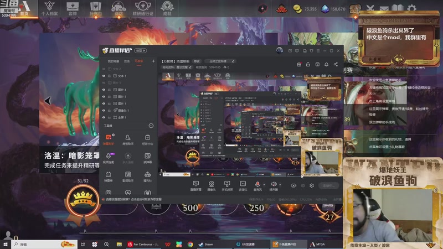This screenshot has width=443, height=249.
Task: Open the 精研通行证 mastery tab in MTGA
Action: coord(143,8)
